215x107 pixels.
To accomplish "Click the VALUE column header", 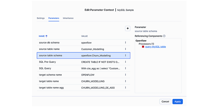I will (x=84, y=36).
